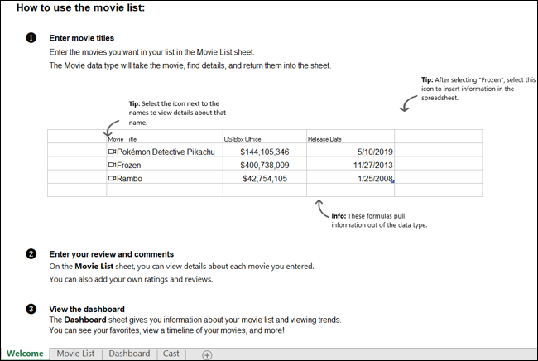
Task: Click the data type icon beside Pokémon Detective Pikachu
Action: (112, 152)
